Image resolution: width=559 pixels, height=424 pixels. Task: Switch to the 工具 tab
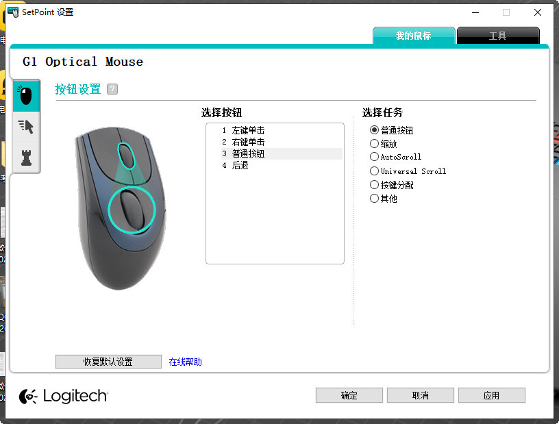pyautogui.click(x=497, y=36)
